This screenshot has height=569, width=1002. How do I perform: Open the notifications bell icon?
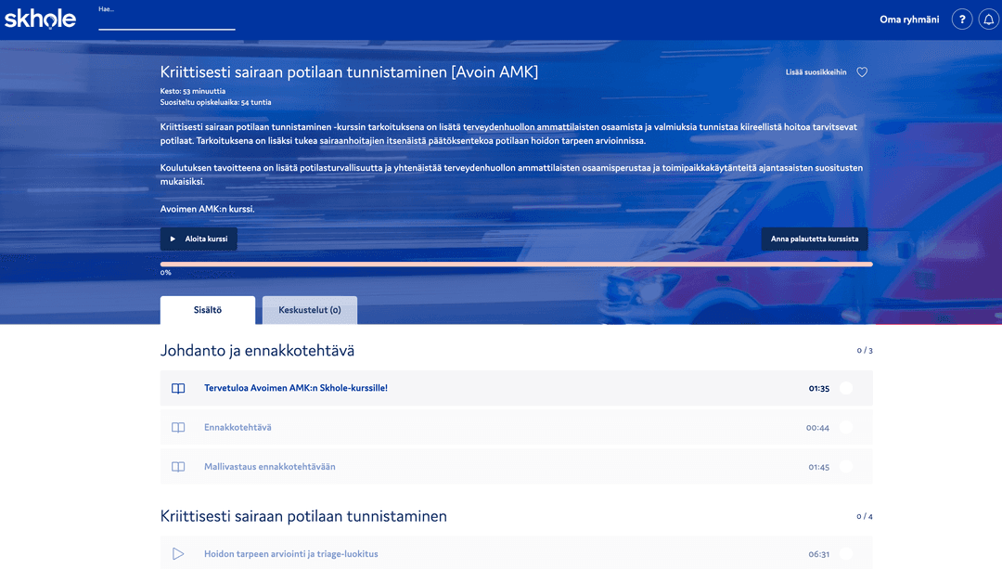tap(989, 19)
